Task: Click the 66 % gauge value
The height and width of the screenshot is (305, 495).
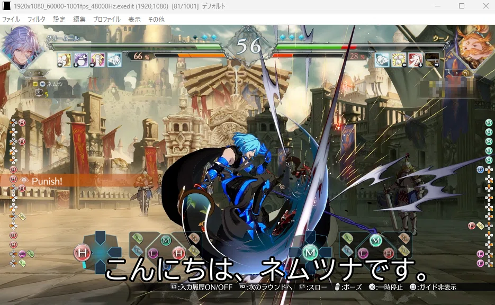Action: [141, 56]
